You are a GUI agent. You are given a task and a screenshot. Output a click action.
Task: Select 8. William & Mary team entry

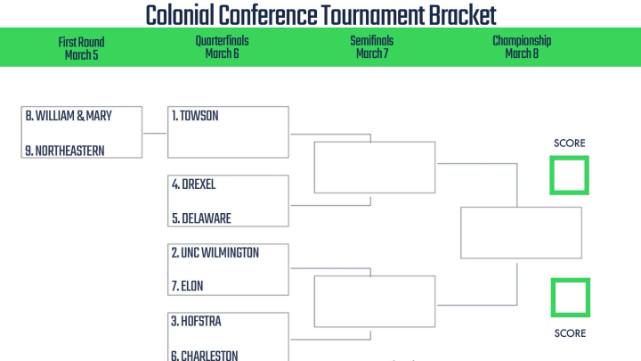coord(69,116)
